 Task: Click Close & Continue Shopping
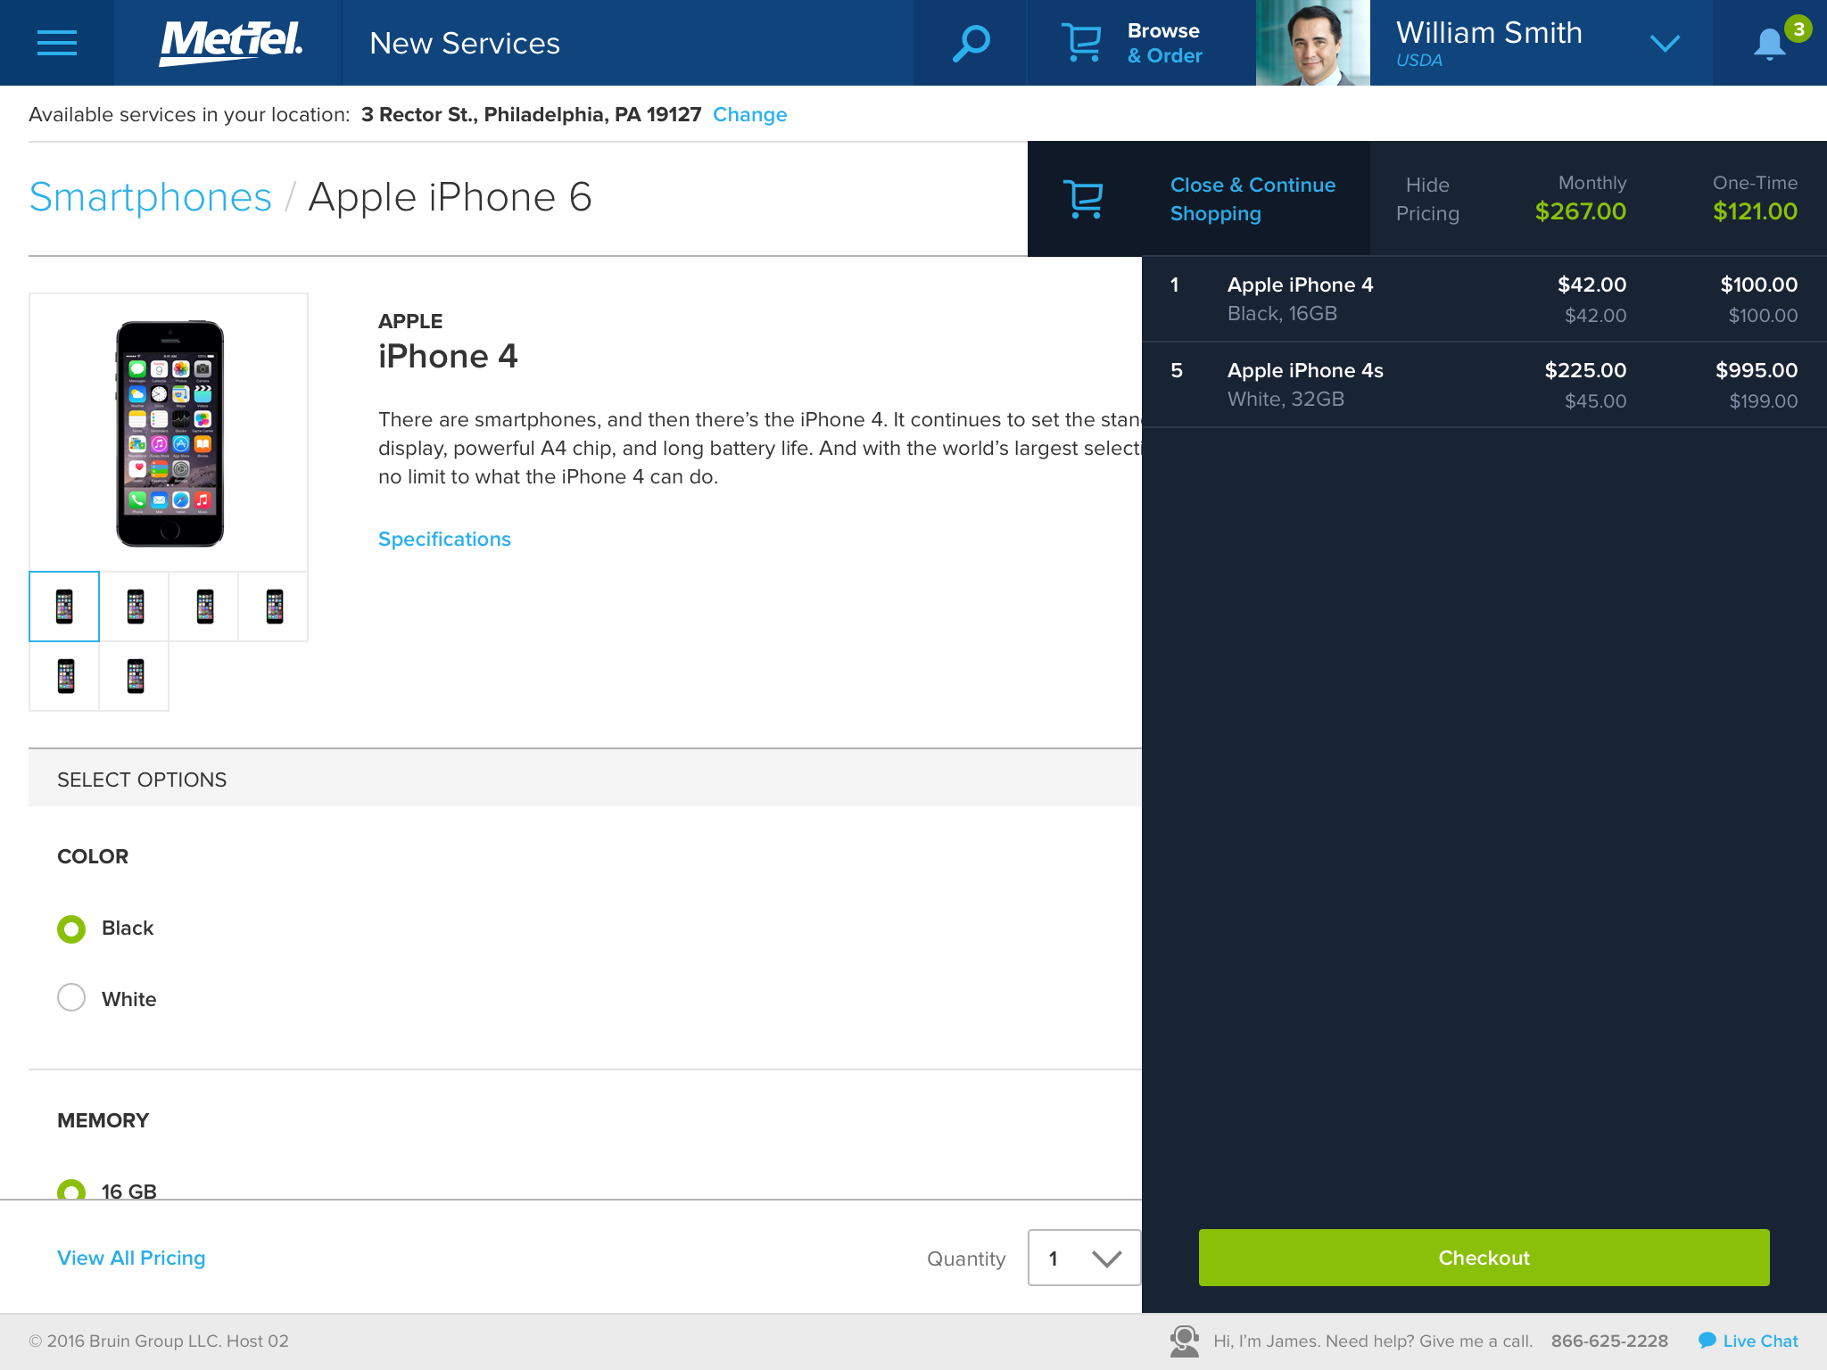[1252, 199]
